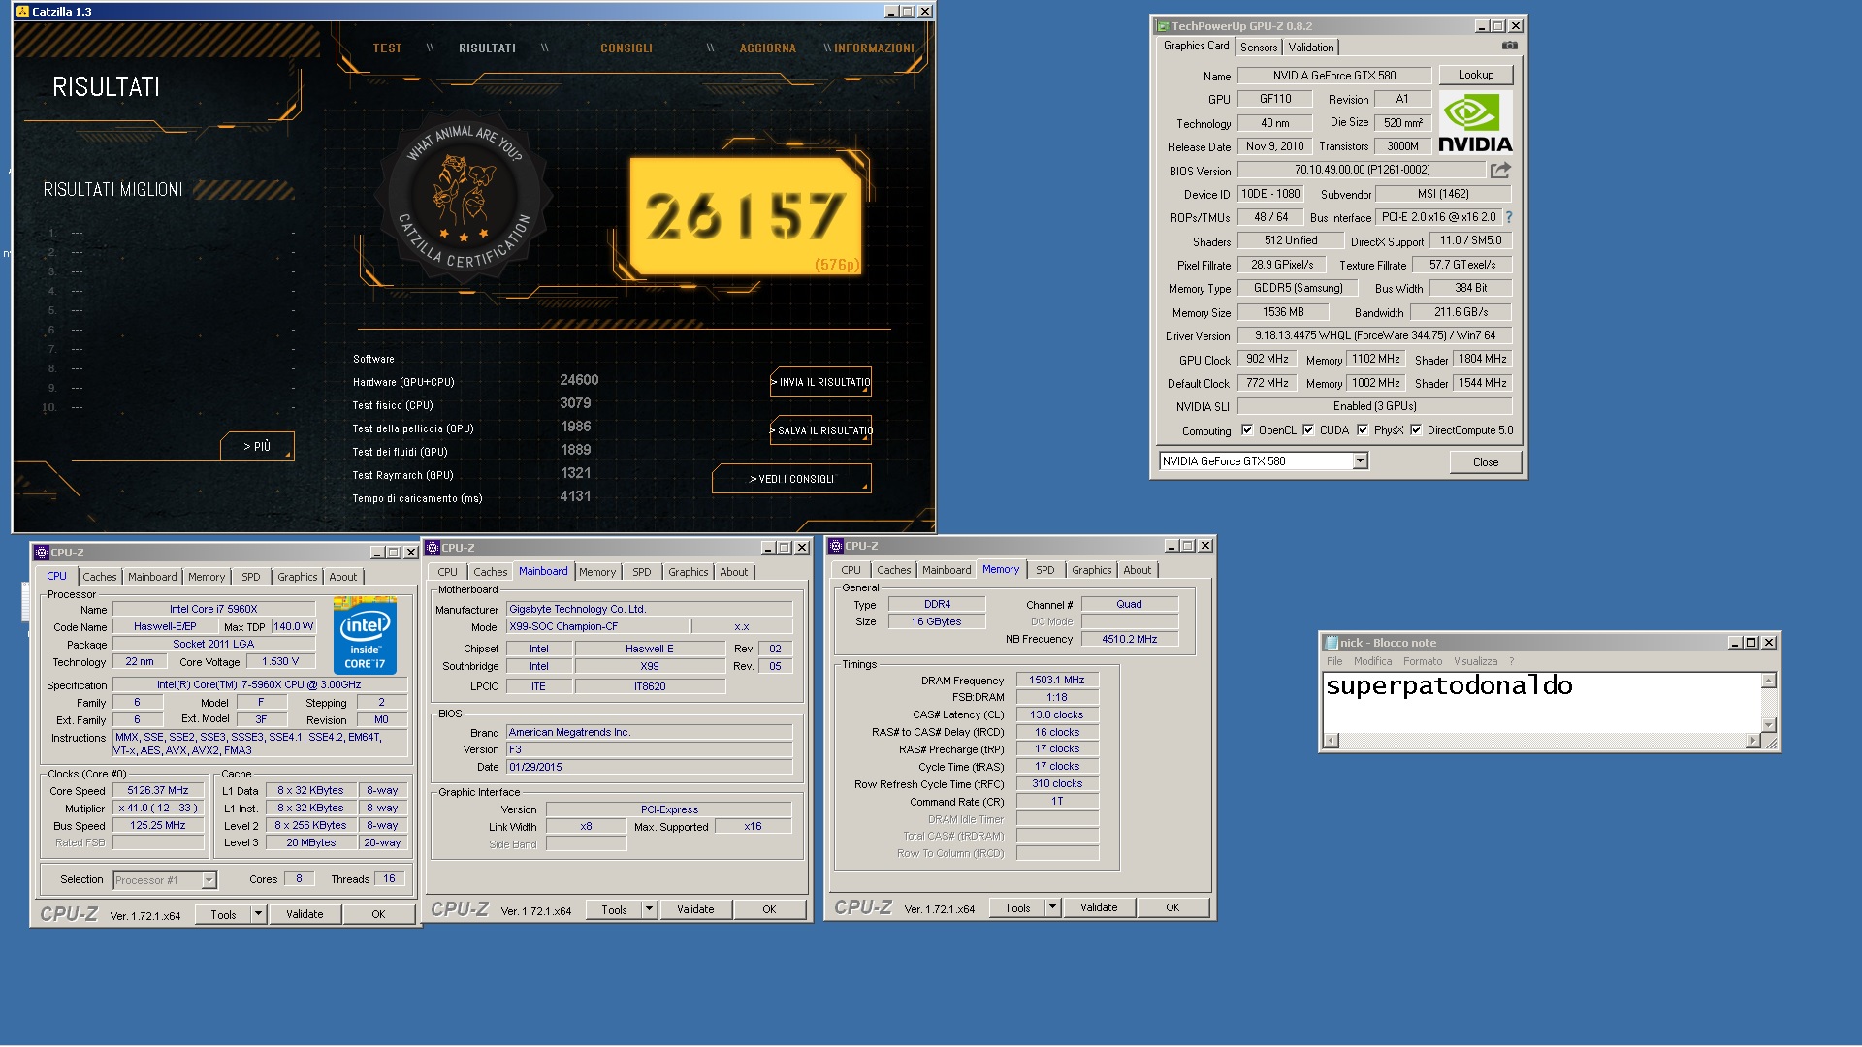
Task: Click Validate in CPU-Z Memory window
Action: (x=1099, y=907)
